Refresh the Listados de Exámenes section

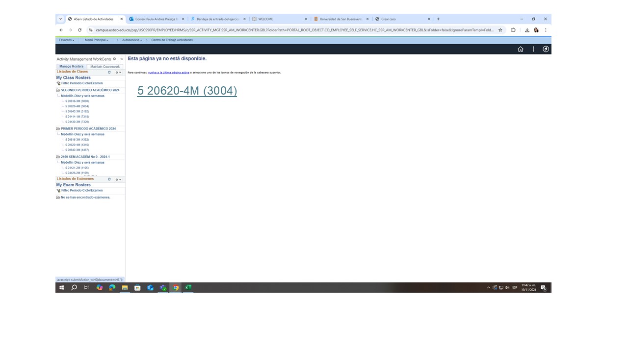pyautogui.click(x=109, y=179)
